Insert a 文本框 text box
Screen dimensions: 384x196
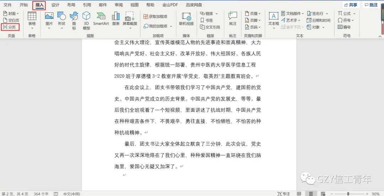point(273,20)
